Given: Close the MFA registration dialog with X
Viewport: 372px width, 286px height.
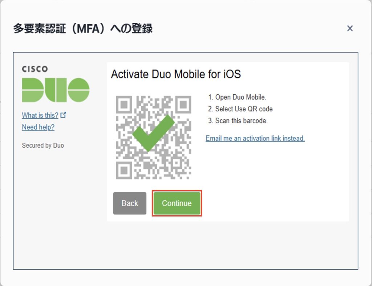Looking at the screenshot, I should (350, 28).
